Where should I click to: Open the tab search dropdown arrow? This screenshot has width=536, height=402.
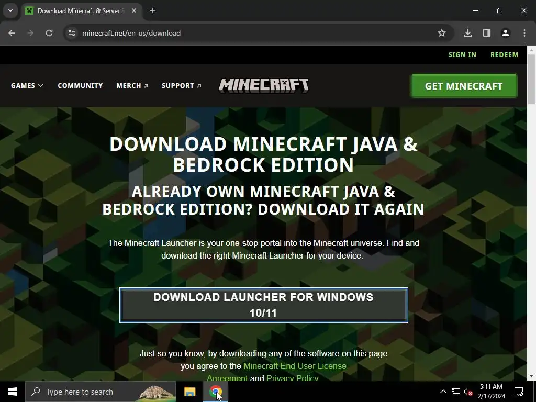[10, 10]
